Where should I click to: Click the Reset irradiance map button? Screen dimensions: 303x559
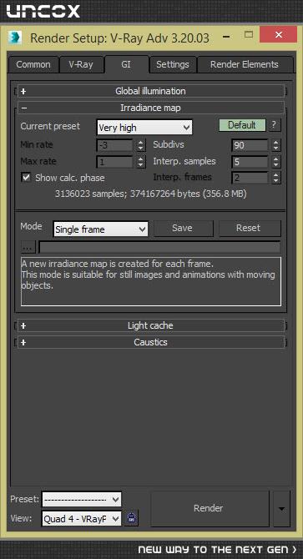249,229
